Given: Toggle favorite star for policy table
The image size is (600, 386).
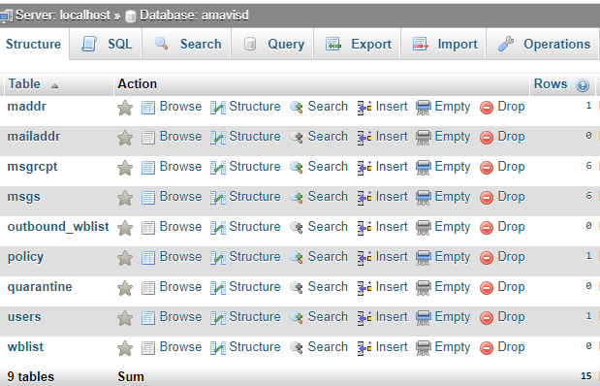Looking at the screenshot, I should [x=125, y=258].
